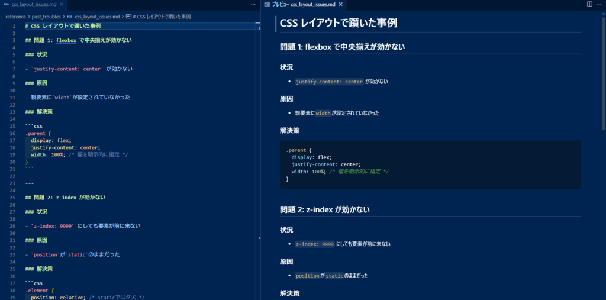Click '`static`' on editor line 33
The image size is (606, 300).
76,255
